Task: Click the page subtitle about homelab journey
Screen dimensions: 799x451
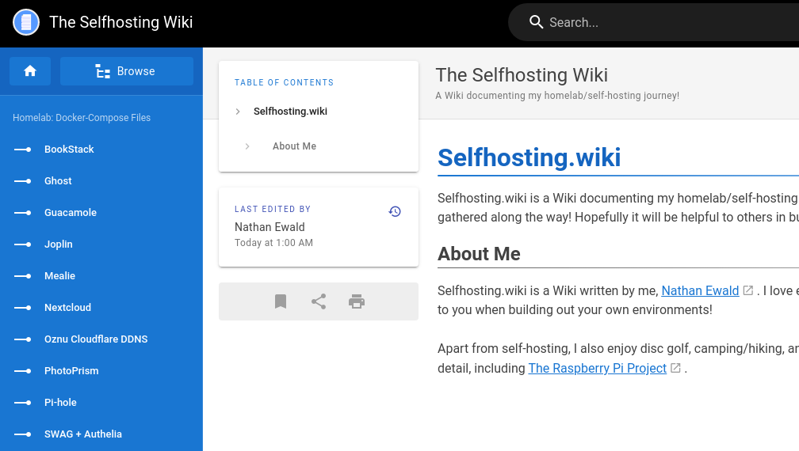Action: (x=557, y=96)
